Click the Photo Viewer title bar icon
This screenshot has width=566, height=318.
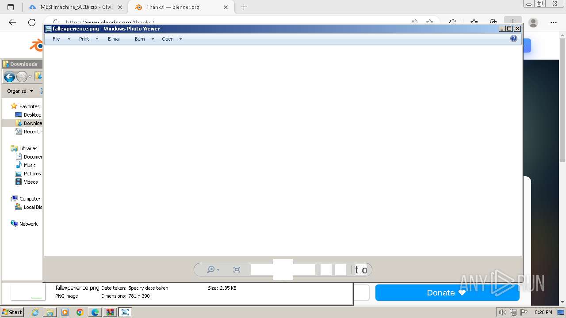(x=49, y=29)
